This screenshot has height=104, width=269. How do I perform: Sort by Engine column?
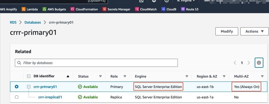point(187,76)
